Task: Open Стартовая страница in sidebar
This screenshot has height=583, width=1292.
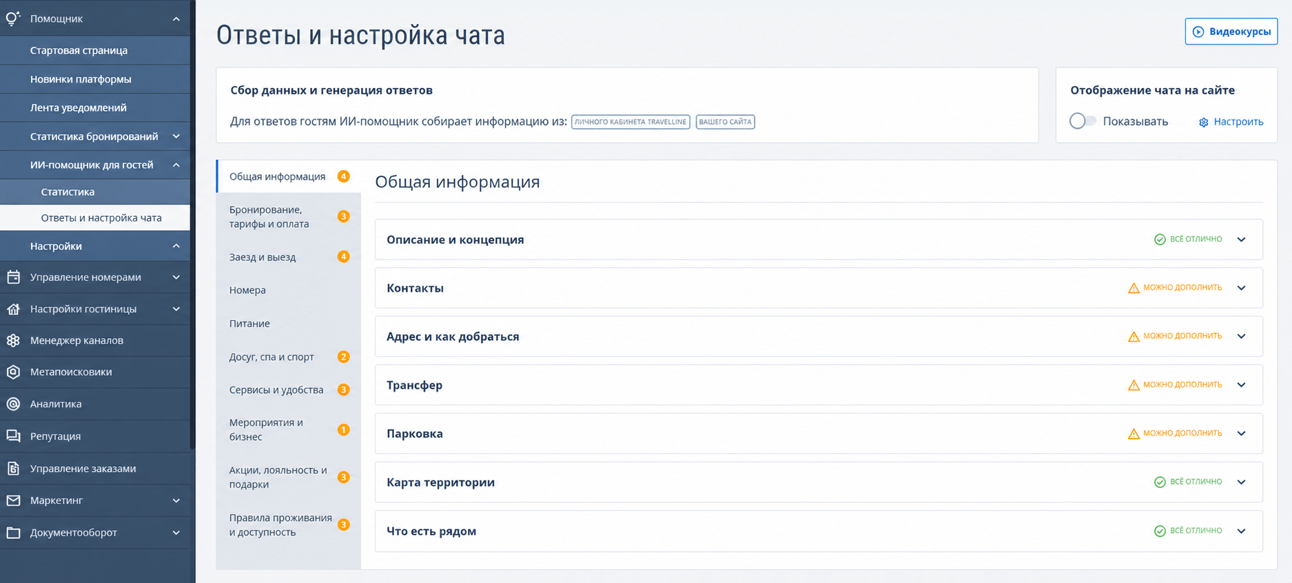Action: (95, 50)
